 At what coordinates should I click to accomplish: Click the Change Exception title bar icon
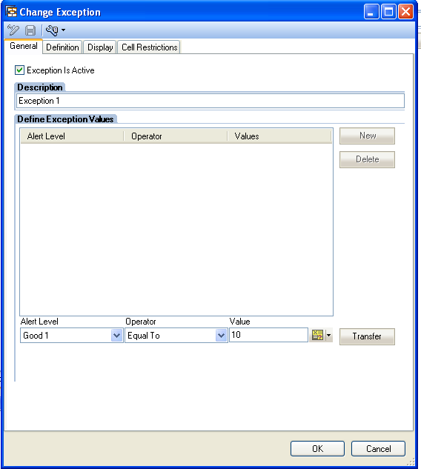12,12
